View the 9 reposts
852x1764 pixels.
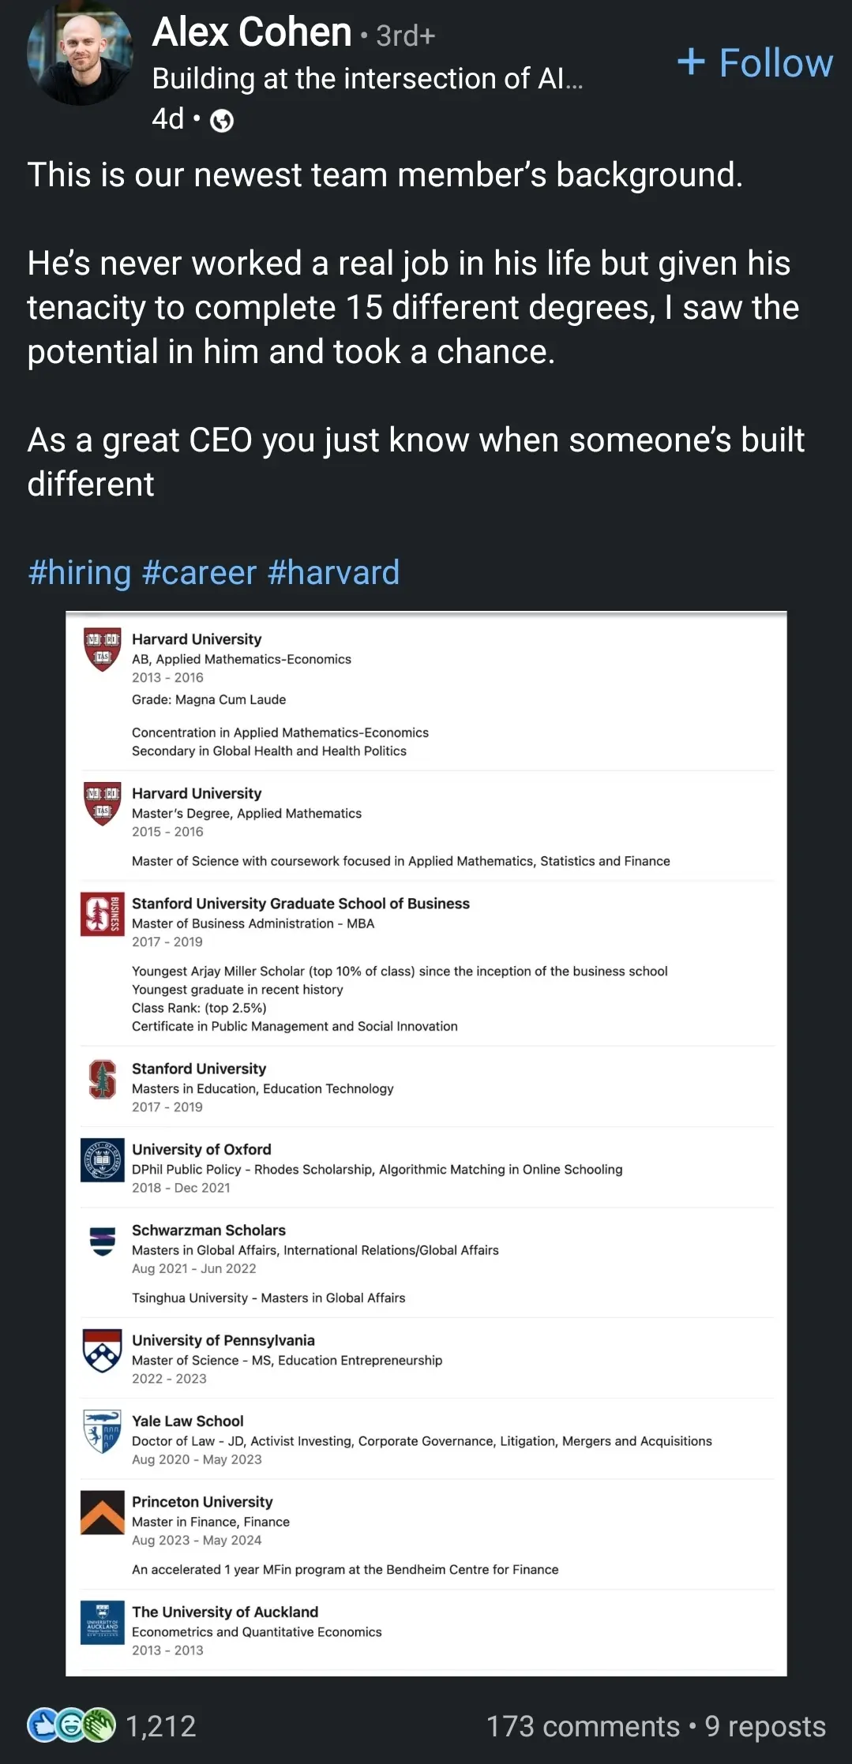click(764, 1727)
